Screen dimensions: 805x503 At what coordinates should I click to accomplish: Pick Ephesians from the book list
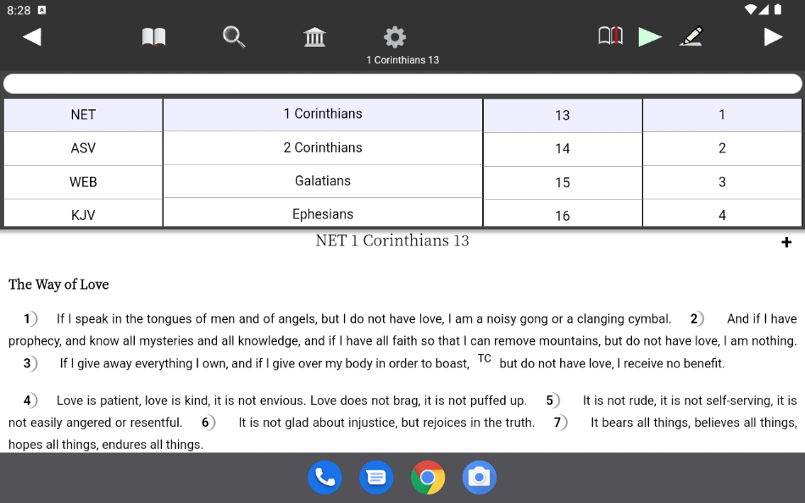pos(323,214)
